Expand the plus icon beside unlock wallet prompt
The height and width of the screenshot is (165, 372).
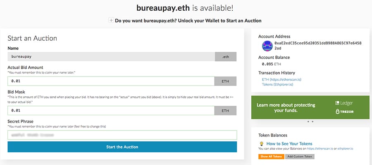pos(111,20)
